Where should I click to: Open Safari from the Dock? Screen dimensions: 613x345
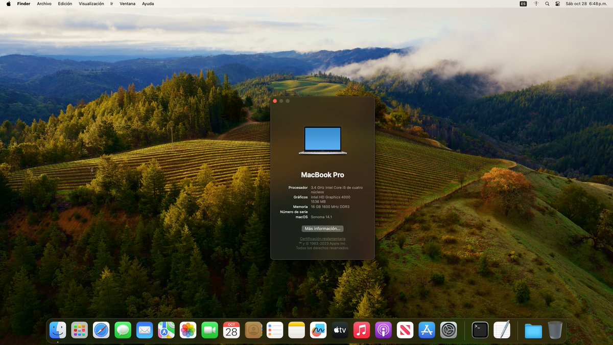(x=101, y=330)
